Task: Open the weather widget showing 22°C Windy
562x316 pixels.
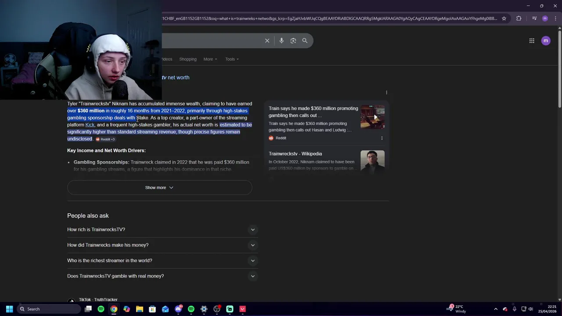Action: point(457,309)
